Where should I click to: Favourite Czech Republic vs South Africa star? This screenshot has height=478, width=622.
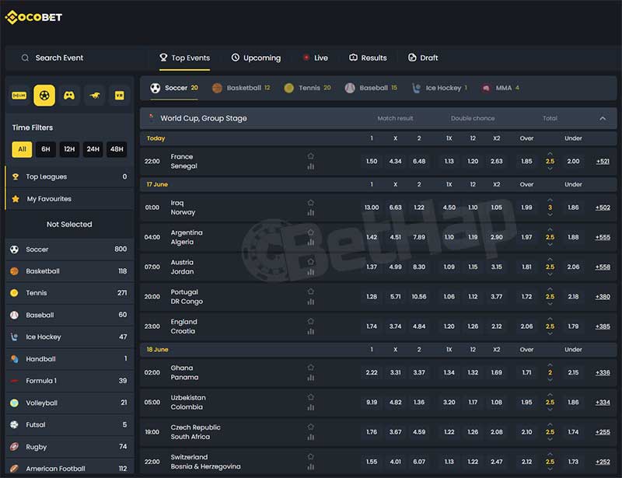pyautogui.click(x=310, y=427)
